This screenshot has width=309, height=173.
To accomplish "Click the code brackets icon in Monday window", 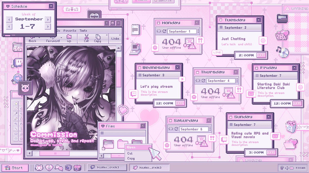I will 159,31.
